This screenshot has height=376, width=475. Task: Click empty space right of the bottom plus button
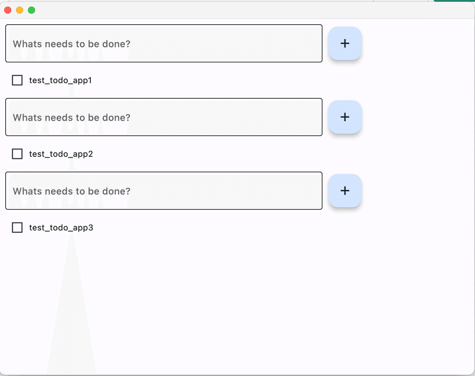click(416, 191)
